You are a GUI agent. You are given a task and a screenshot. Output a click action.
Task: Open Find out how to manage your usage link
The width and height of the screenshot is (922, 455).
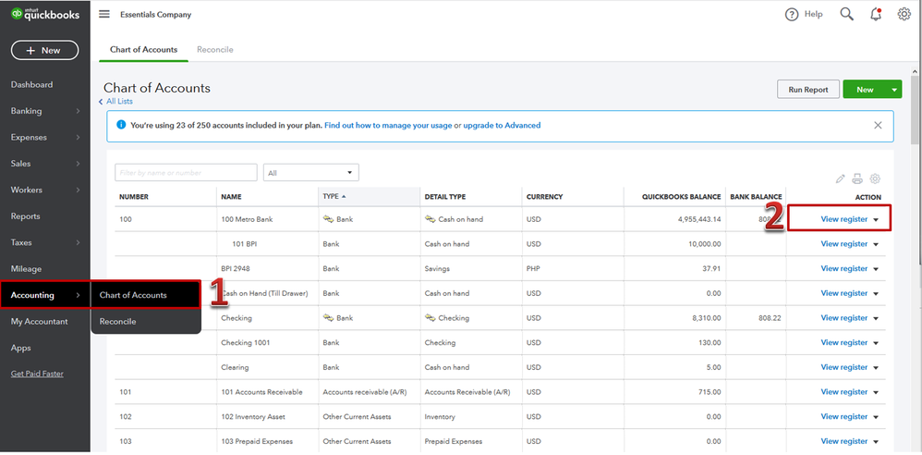[x=388, y=126]
